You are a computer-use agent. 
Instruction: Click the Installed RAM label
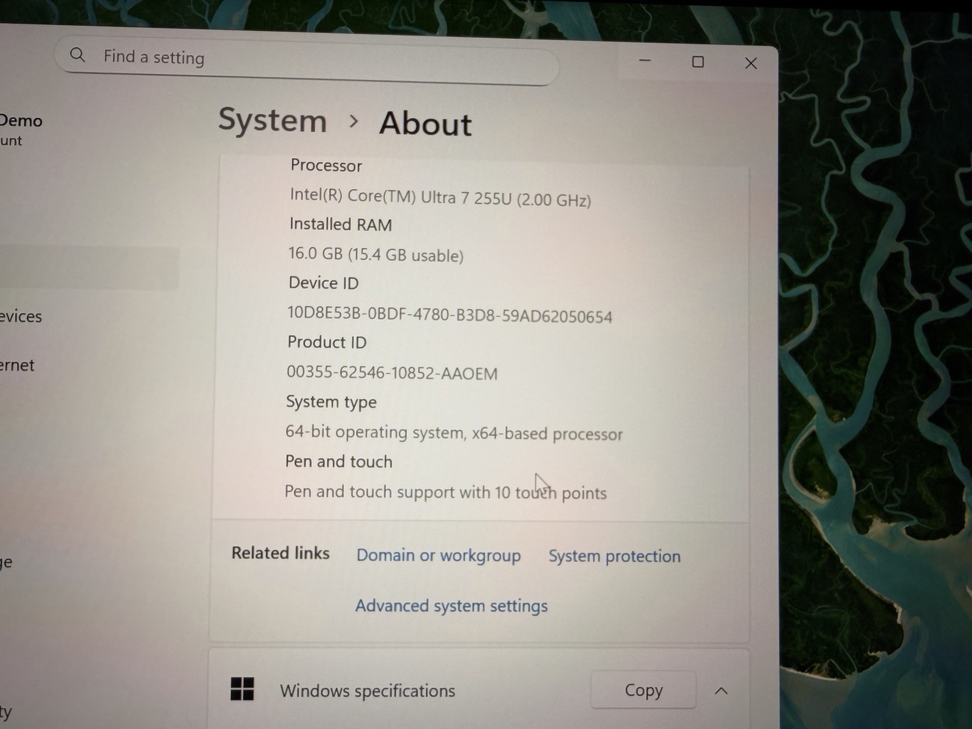pos(341,224)
